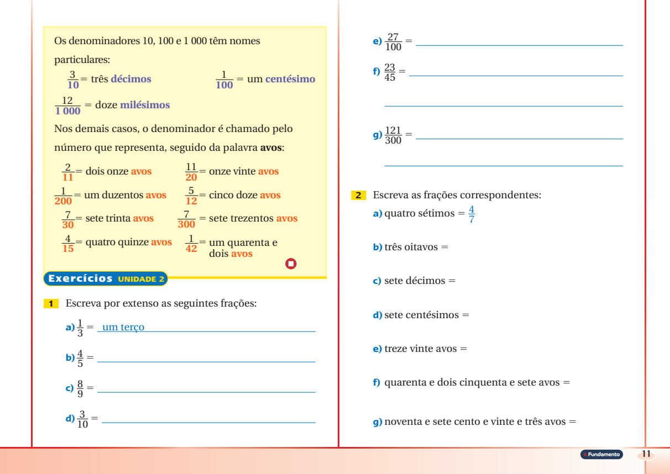Click the yellow exercise number 2 marker
Viewport: 670px width, 474px height.
click(x=358, y=195)
